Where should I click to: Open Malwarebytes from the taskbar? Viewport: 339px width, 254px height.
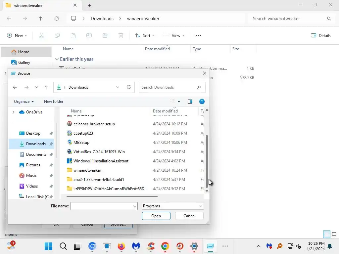[x=136, y=246]
